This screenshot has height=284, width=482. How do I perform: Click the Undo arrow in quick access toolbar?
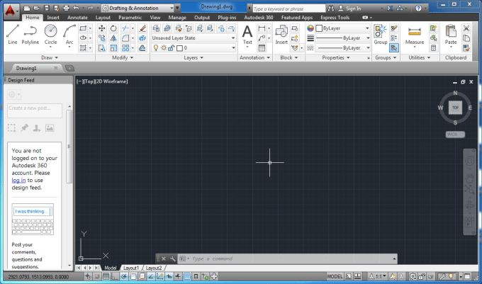tap(76, 8)
